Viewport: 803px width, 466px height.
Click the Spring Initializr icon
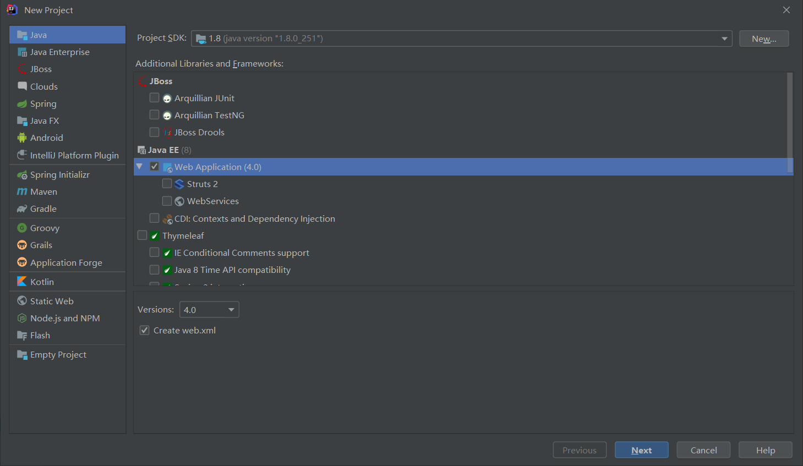pos(22,175)
